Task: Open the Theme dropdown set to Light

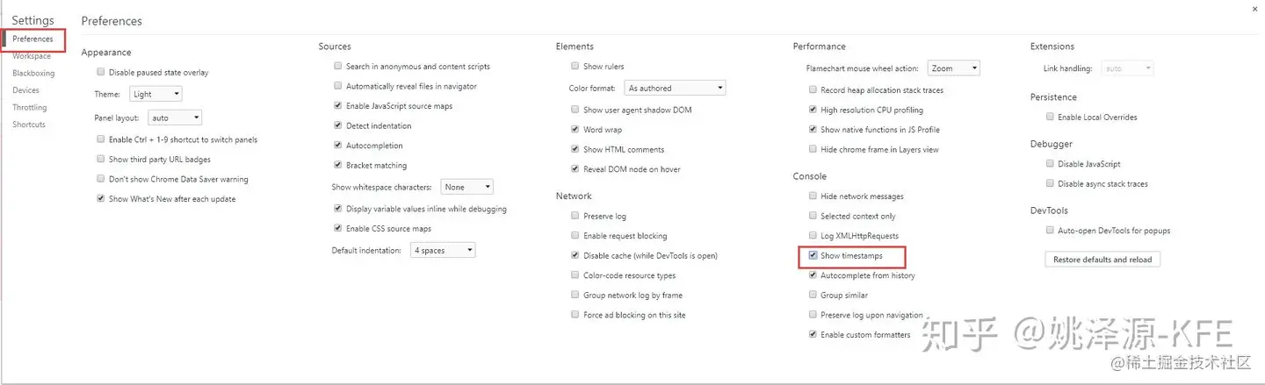Action: point(155,94)
